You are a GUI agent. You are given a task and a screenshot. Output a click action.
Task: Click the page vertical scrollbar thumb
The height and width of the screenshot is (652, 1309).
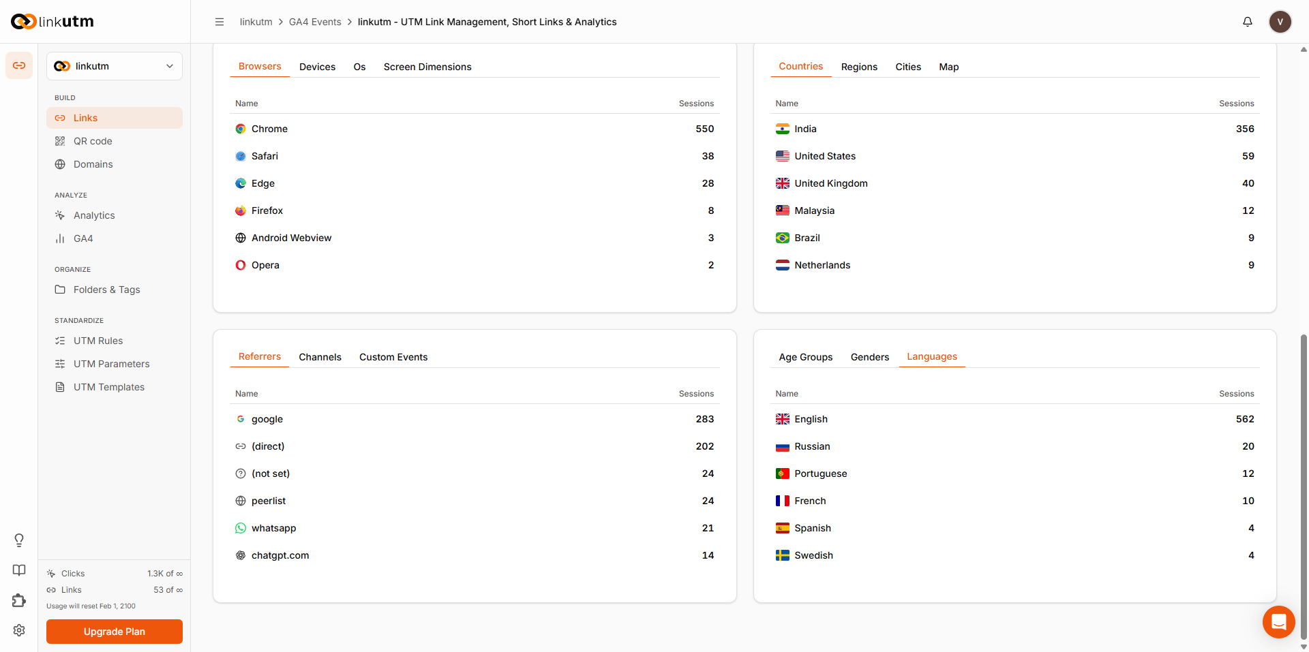click(x=1304, y=487)
